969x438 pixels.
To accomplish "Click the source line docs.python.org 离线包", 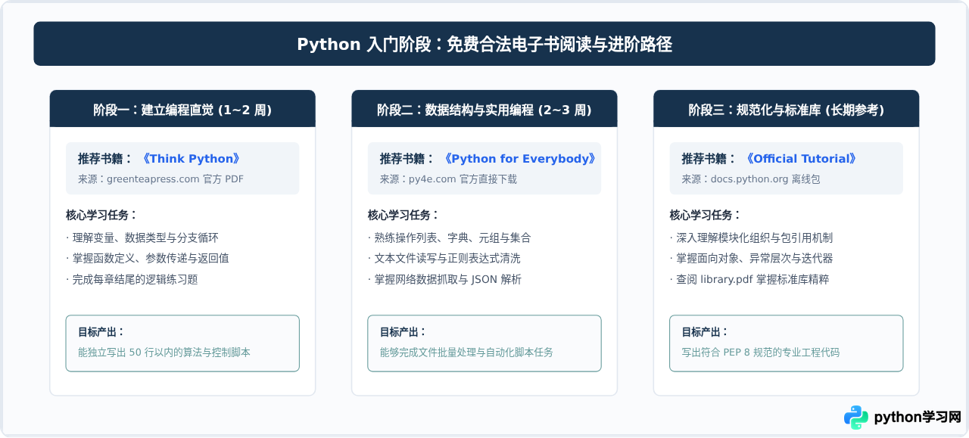I will (751, 179).
